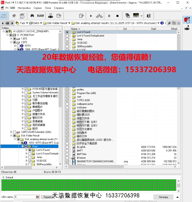Viewport: 192px width, 202px height.
Task: Expand the 3 [0F] Win95 Extended partition node
Action: tap(11, 132)
